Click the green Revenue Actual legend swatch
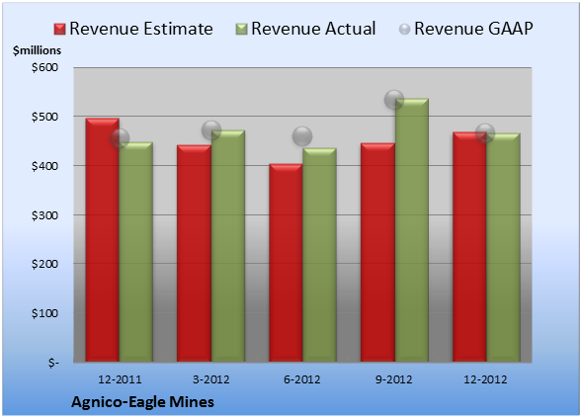The width and height of the screenshot is (581, 417). pos(241,30)
